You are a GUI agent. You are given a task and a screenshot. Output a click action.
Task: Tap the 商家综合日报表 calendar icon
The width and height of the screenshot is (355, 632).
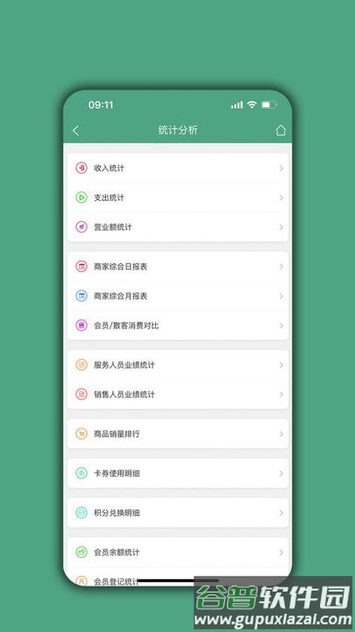(82, 267)
